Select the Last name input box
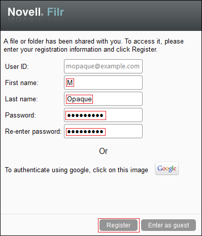 (103, 99)
